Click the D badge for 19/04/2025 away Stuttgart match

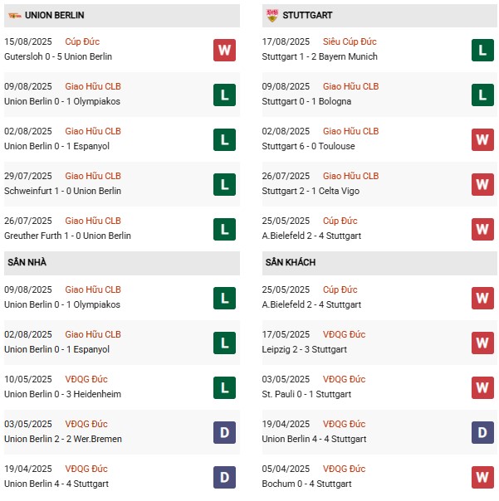(482, 432)
